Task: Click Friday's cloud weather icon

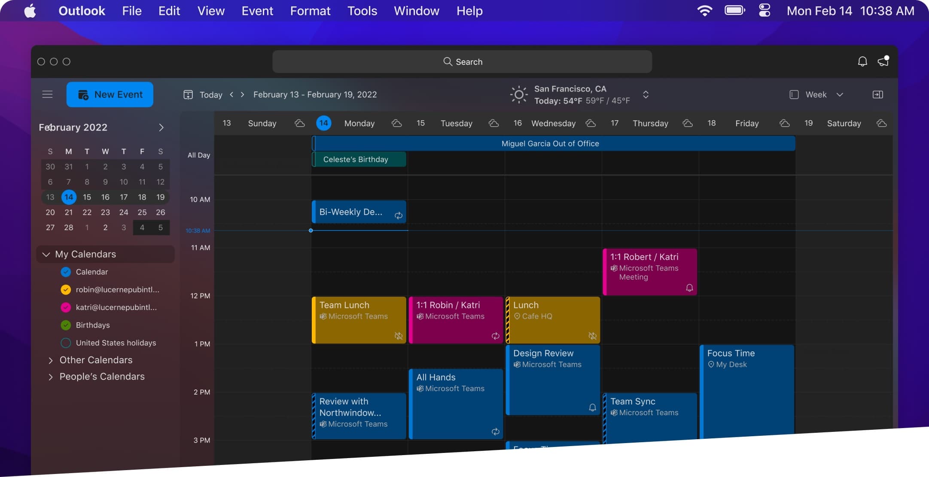Action: tap(785, 123)
